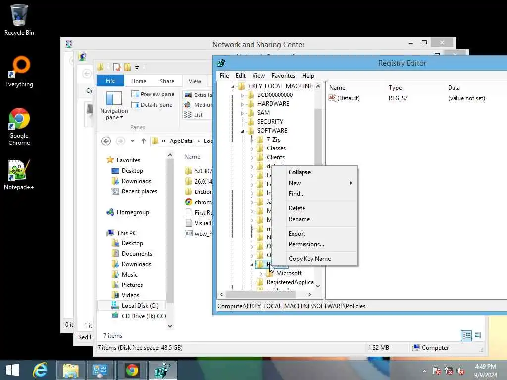Image resolution: width=507 pixels, height=380 pixels.
Task: Choose Permissions... from the context menu
Action: (314, 244)
